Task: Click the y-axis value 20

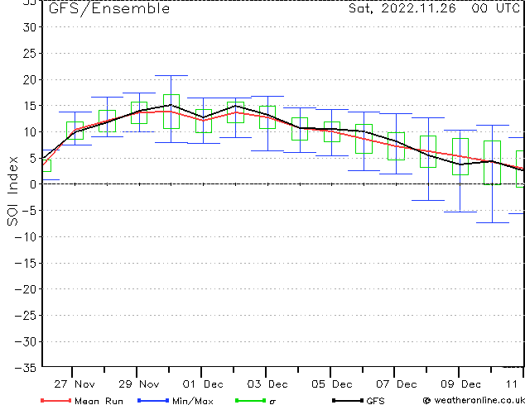Action: 30,80
